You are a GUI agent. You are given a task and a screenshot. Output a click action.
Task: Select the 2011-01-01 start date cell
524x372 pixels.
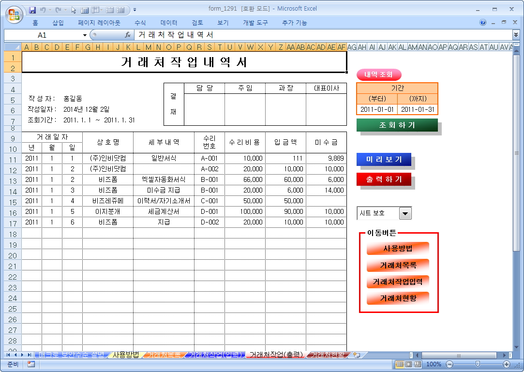click(377, 109)
